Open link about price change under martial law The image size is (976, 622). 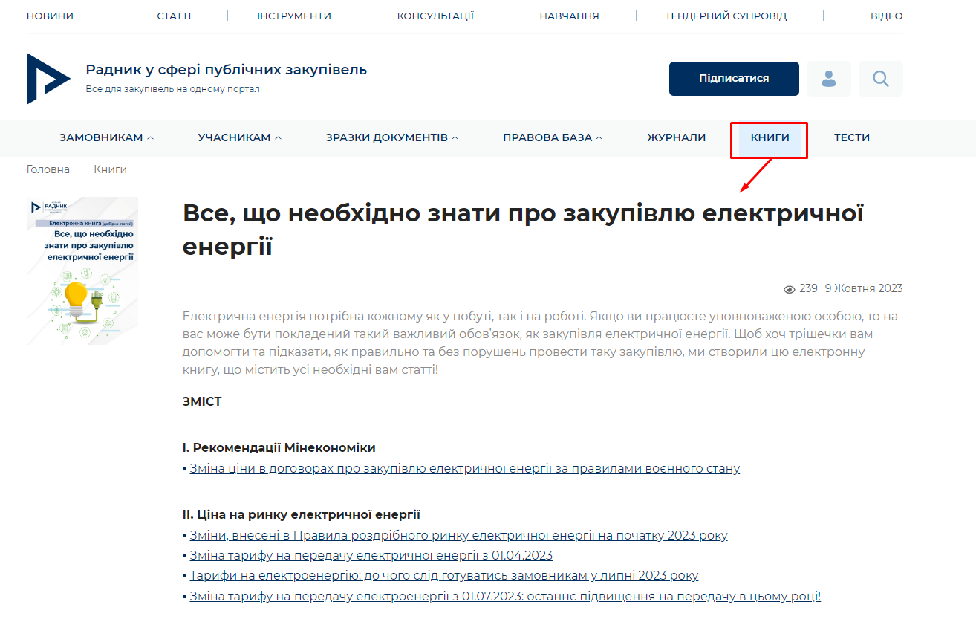tap(464, 469)
